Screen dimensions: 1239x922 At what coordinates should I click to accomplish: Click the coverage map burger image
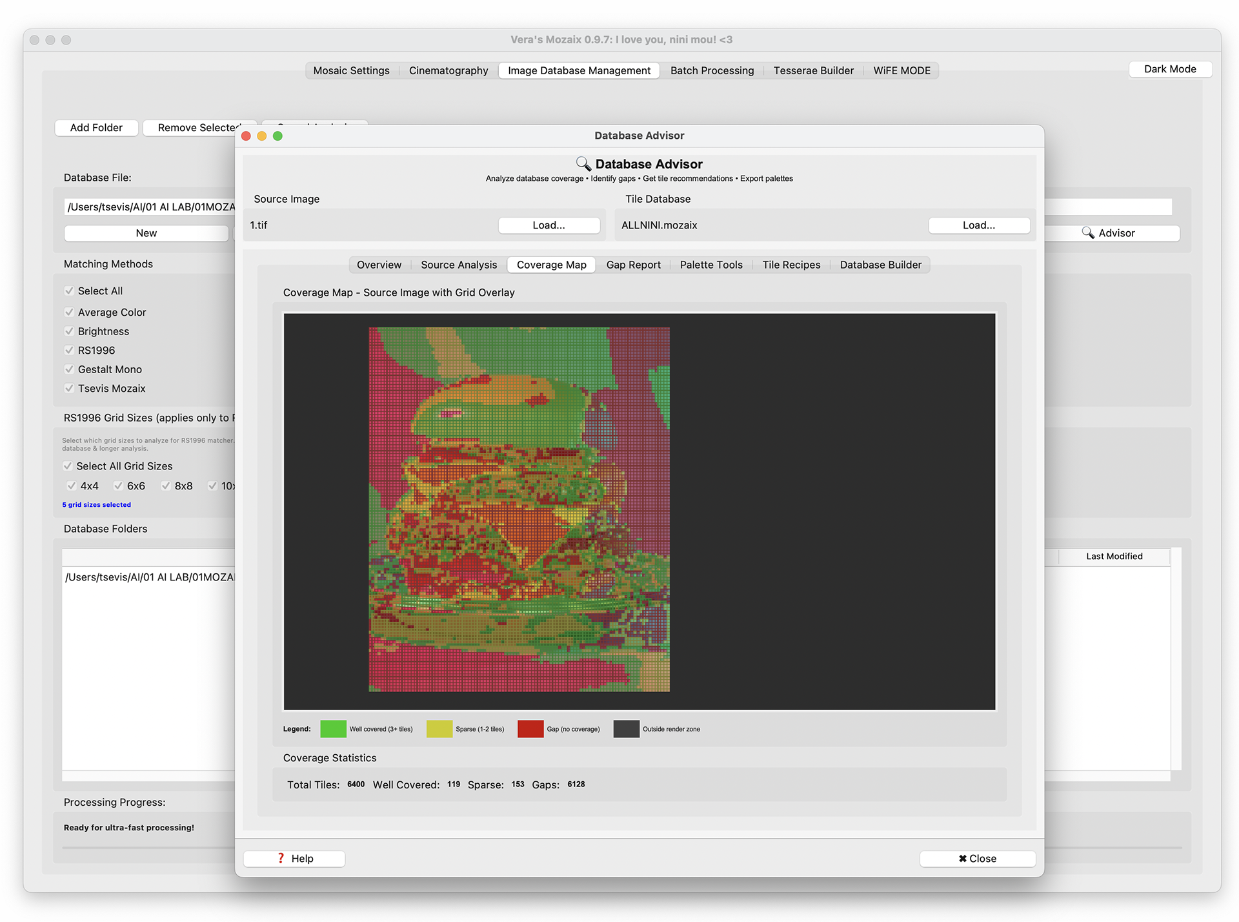pos(519,509)
